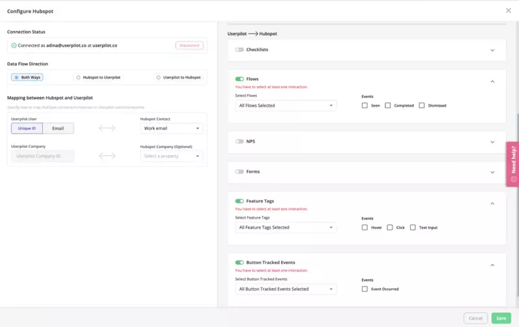Click the 'Mapping between Hubspot and Userpilot' heading
The height and width of the screenshot is (327, 519).
click(50, 98)
